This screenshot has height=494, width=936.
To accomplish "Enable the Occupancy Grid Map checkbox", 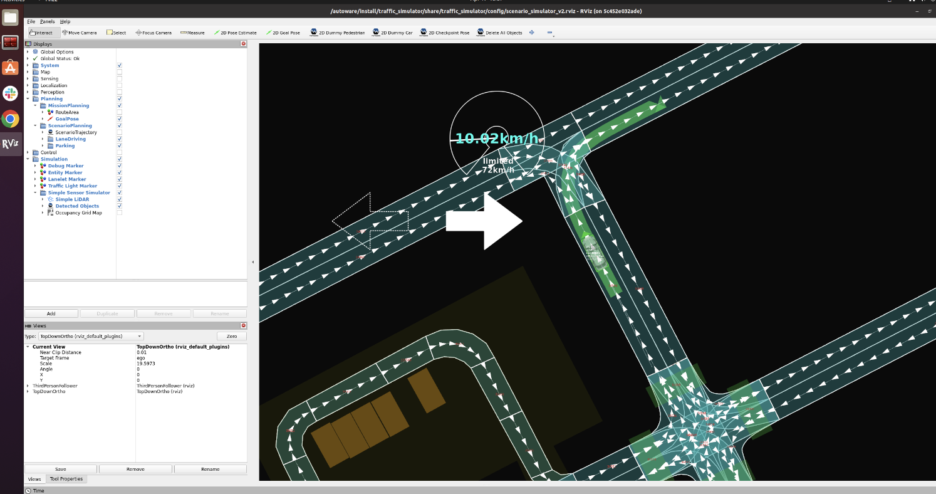I will pyautogui.click(x=119, y=213).
